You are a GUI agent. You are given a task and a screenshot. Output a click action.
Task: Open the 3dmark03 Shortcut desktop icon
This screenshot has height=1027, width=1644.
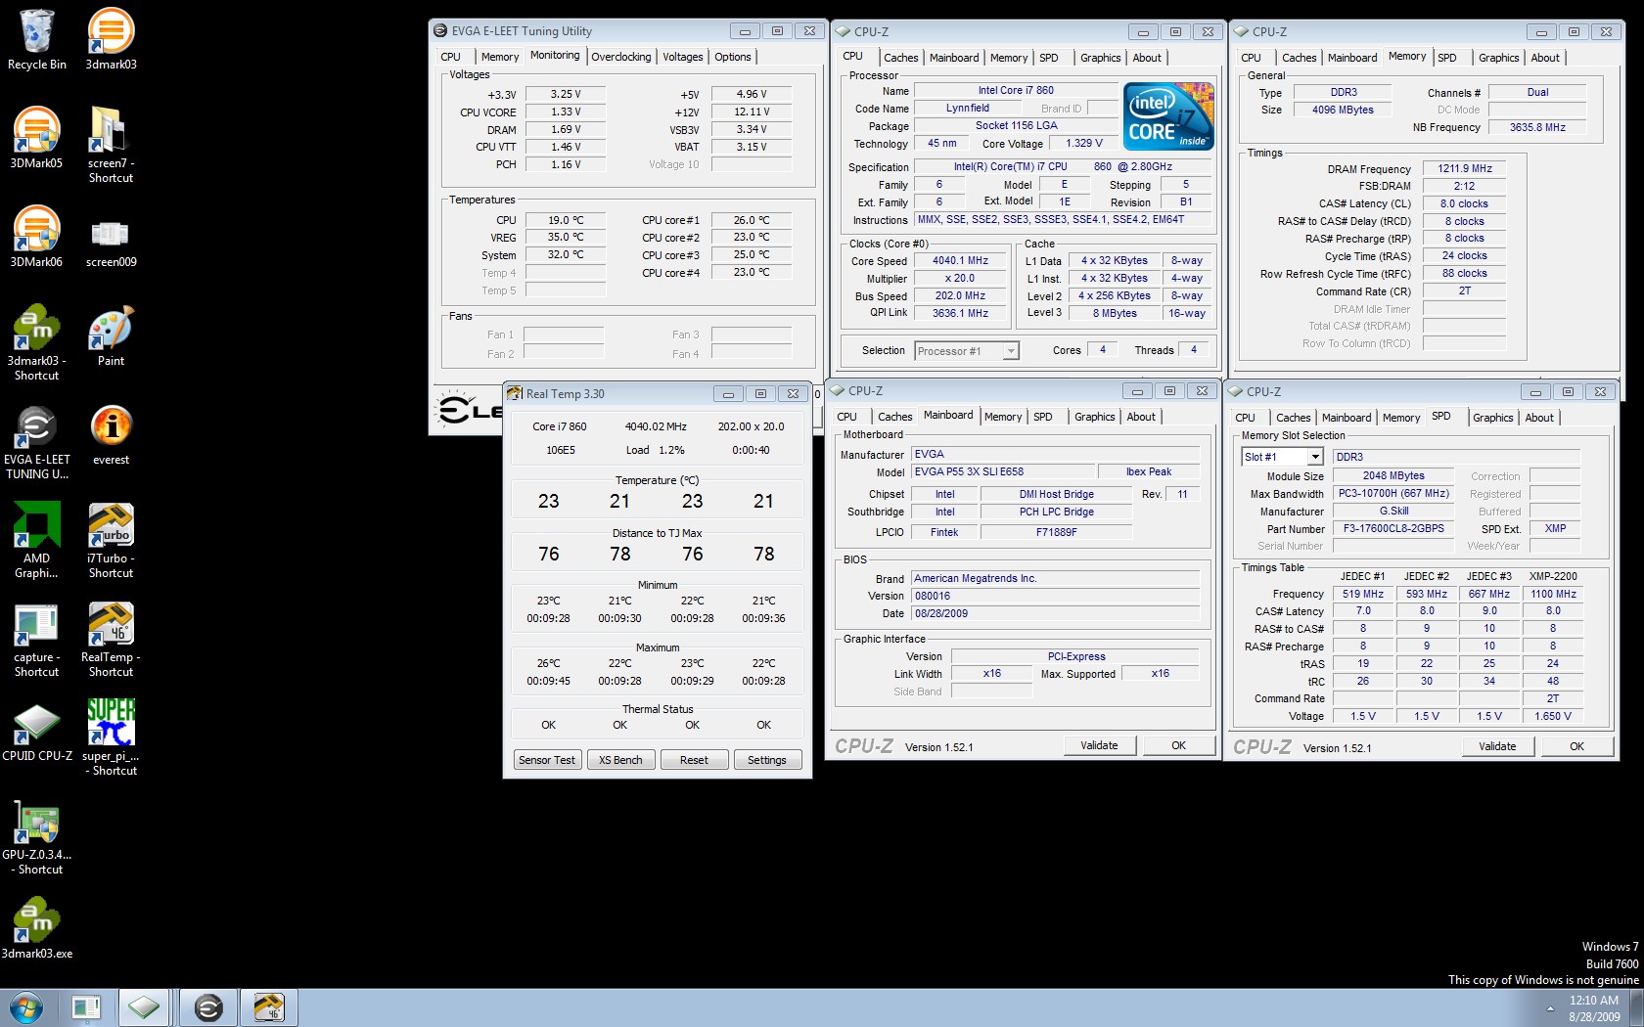coord(36,342)
